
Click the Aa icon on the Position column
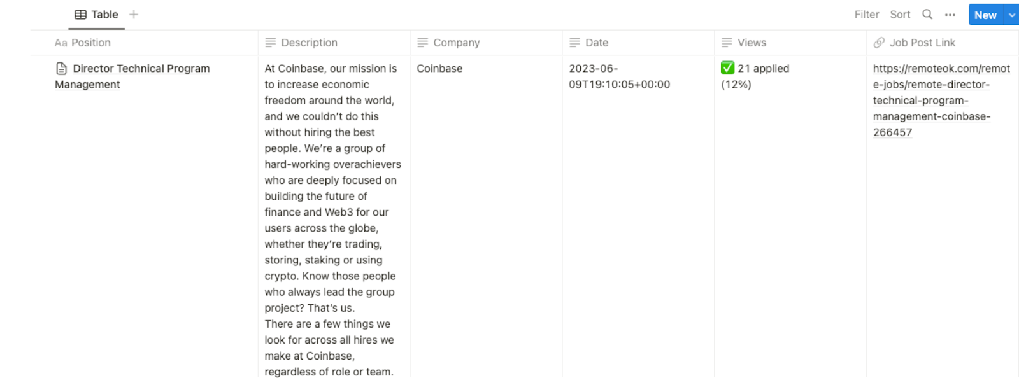coord(61,43)
